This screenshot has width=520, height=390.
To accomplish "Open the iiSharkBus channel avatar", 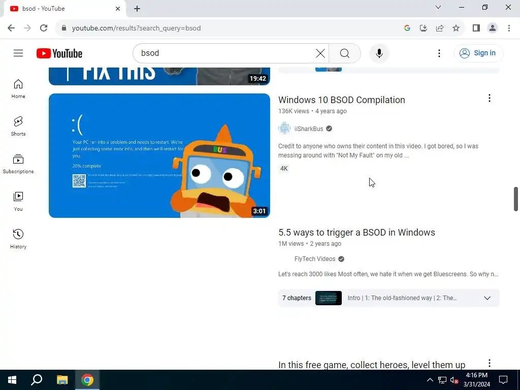I will [284, 128].
